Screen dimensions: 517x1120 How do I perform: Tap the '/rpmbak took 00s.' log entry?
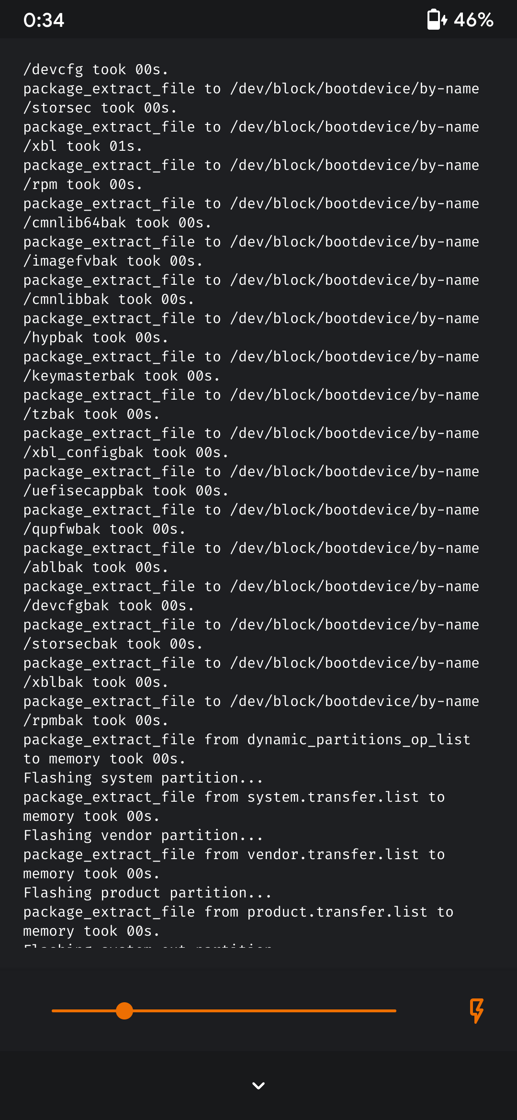(96, 720)
